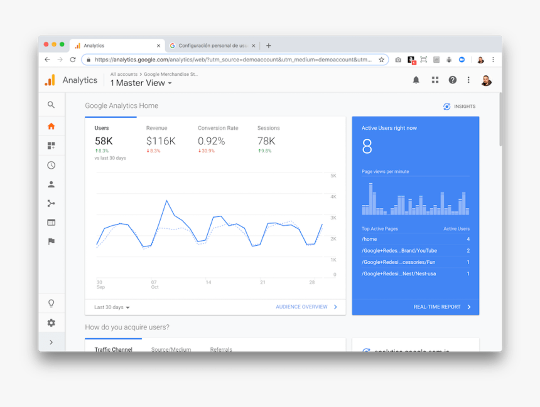Click the Page views per minute bar chart
Viewport: 540px width, 407px height.
click(415, 199)
